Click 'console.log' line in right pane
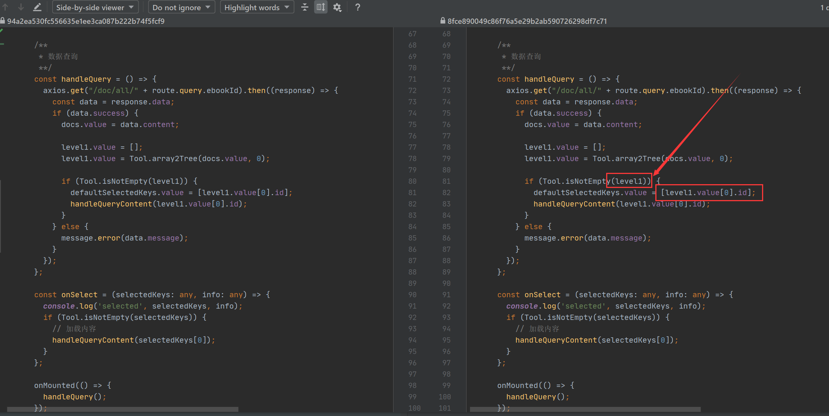Image resolution: width=829 pixels, height=416 pixels. [x=606, y=306]
